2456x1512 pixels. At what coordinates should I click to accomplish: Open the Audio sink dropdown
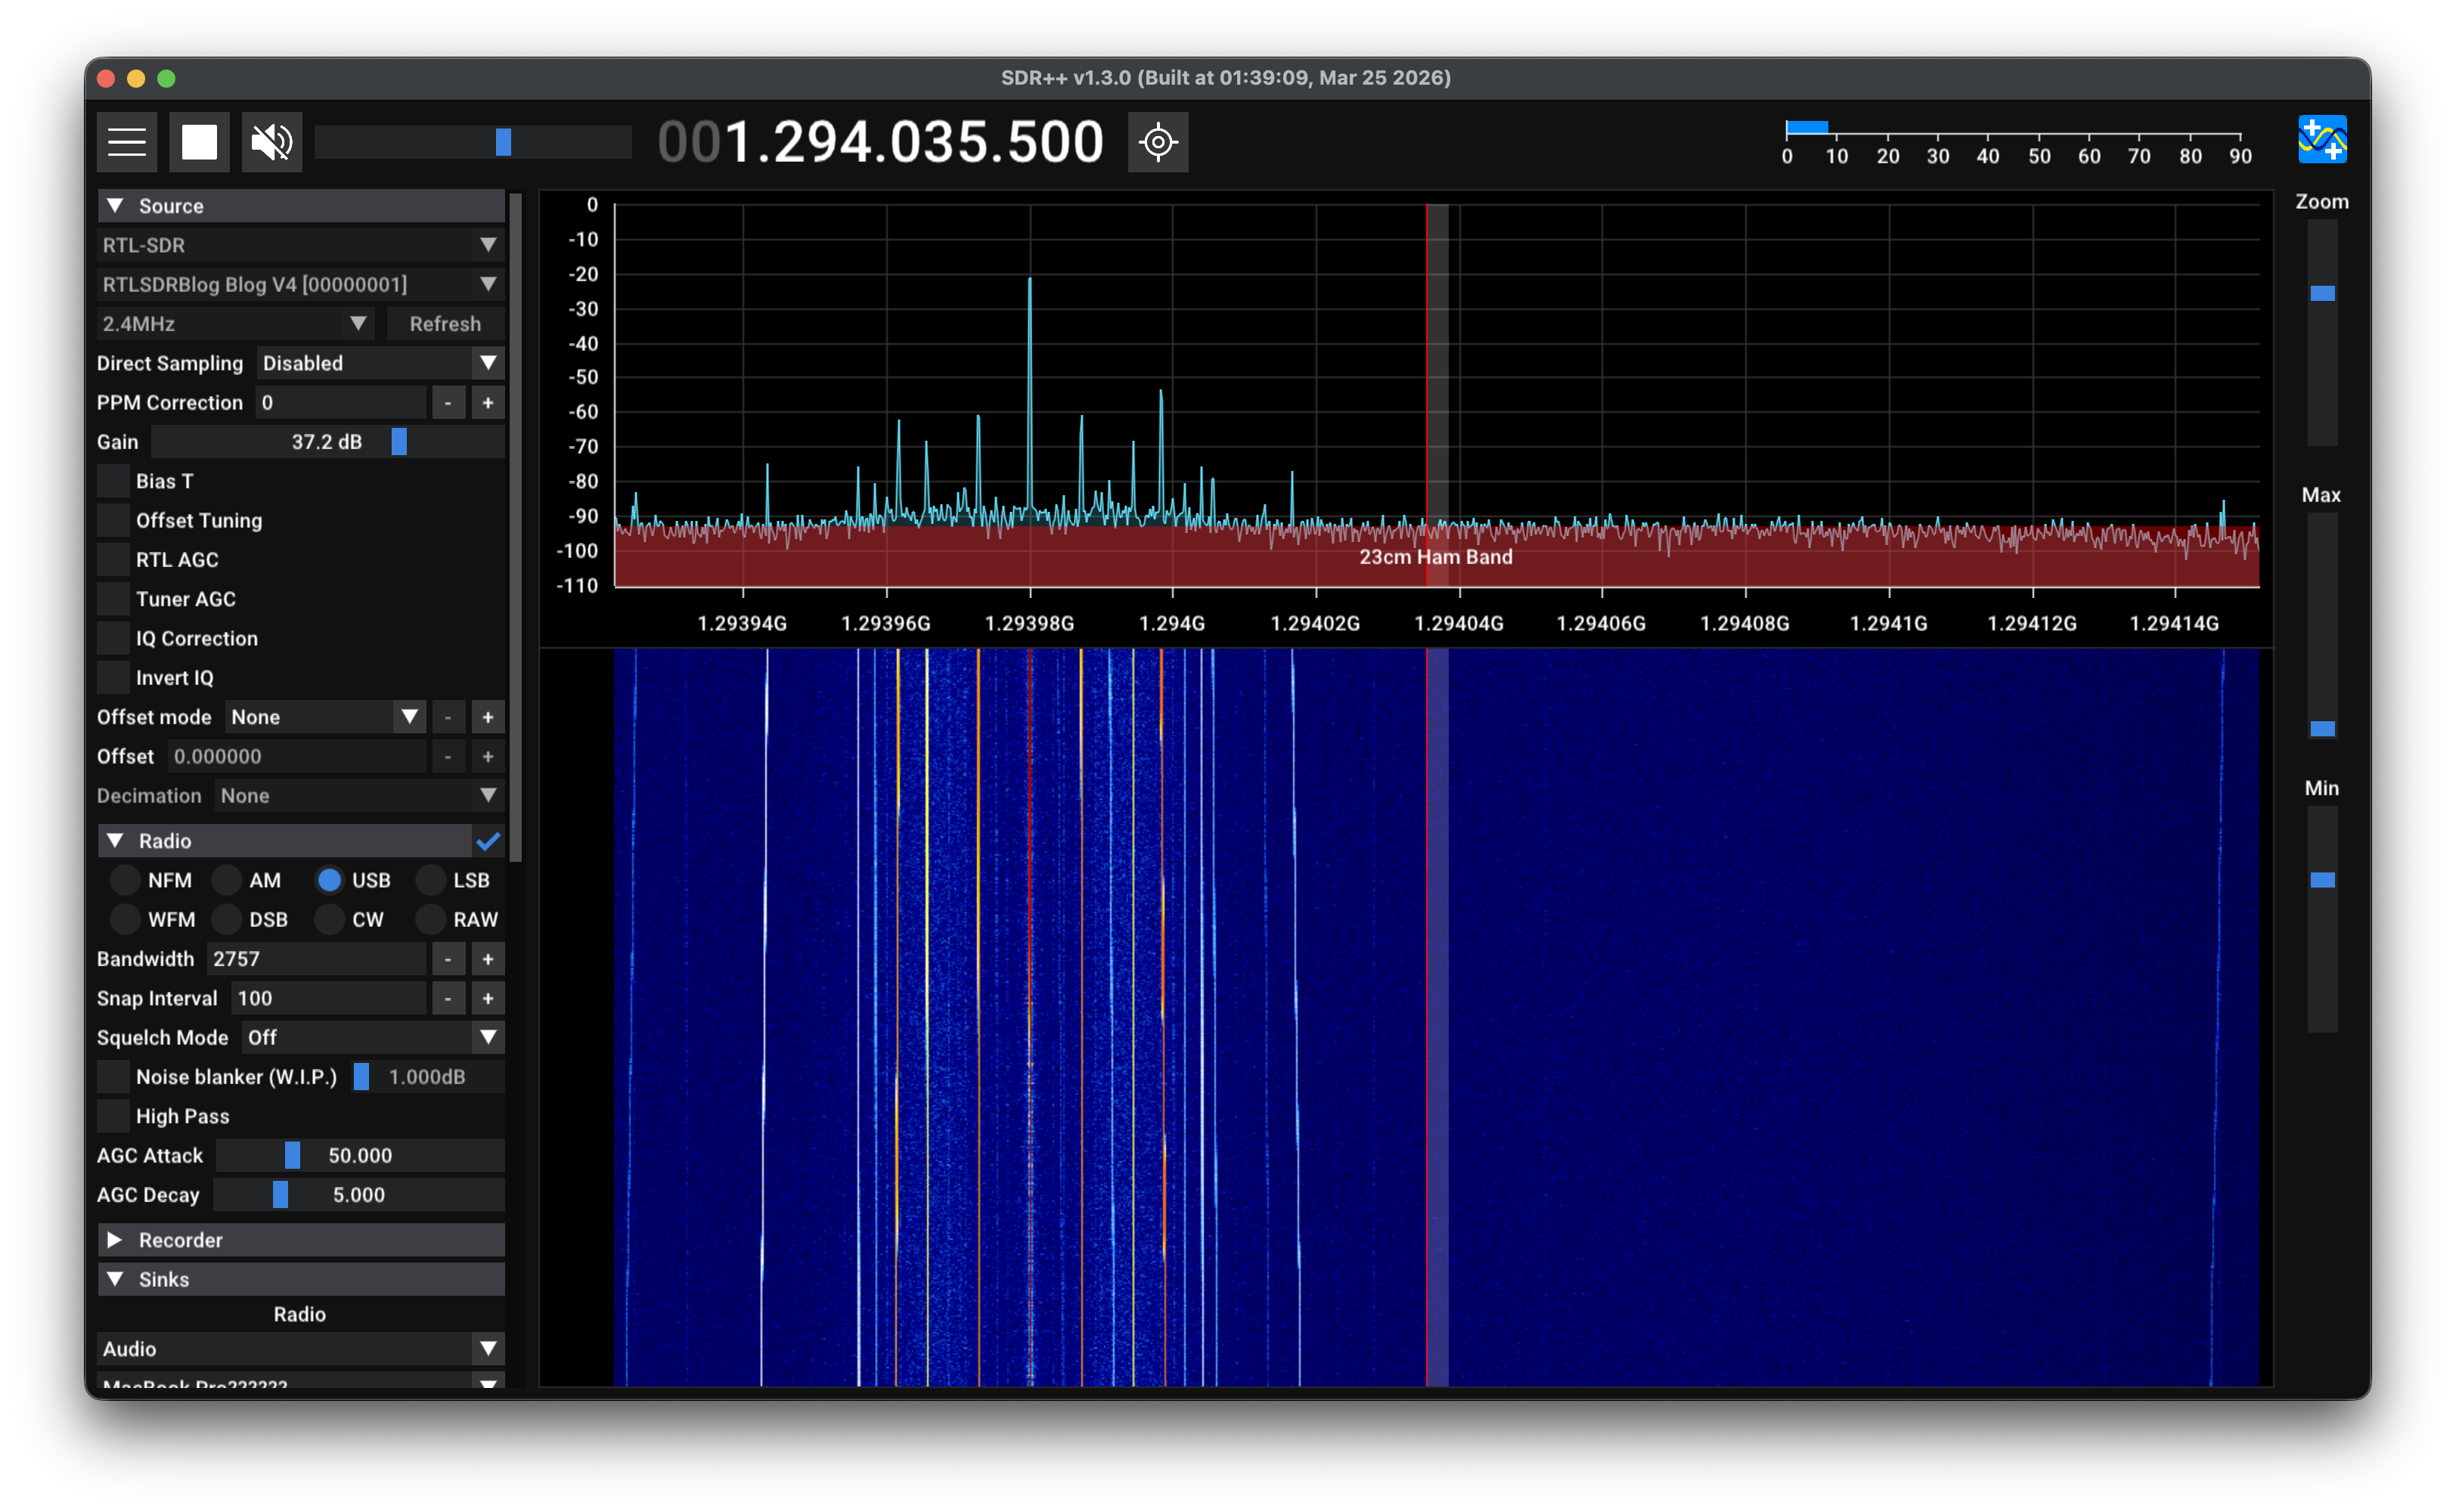(300, 1349)
